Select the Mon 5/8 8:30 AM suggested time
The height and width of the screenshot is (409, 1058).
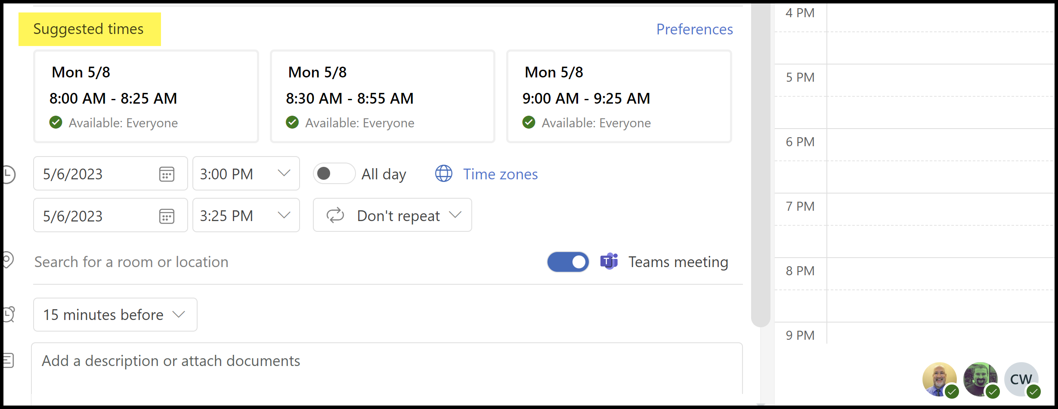[382, 96]
